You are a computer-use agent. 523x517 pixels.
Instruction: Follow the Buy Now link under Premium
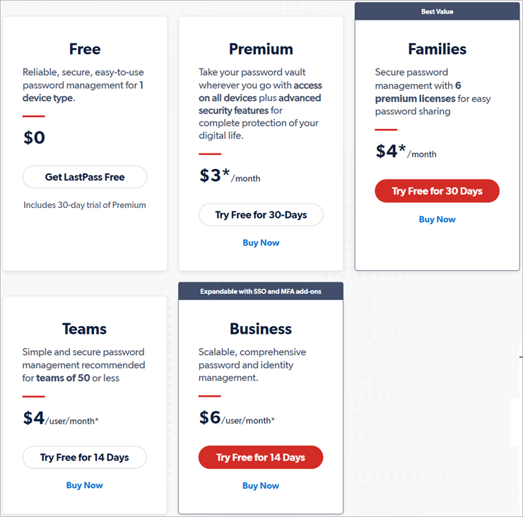point(261,243)
